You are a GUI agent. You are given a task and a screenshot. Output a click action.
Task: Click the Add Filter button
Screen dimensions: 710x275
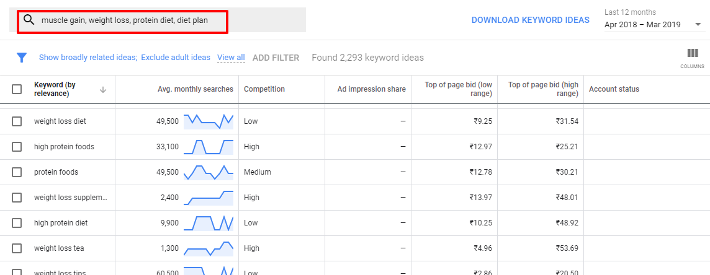pyautogui.click(x=276, y=58)
